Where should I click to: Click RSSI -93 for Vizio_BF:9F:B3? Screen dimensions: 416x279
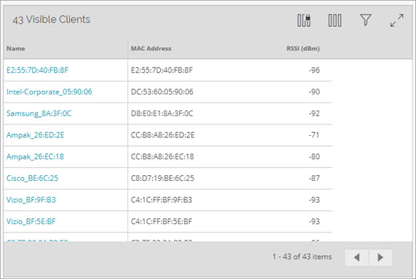[x=315, y=200]
